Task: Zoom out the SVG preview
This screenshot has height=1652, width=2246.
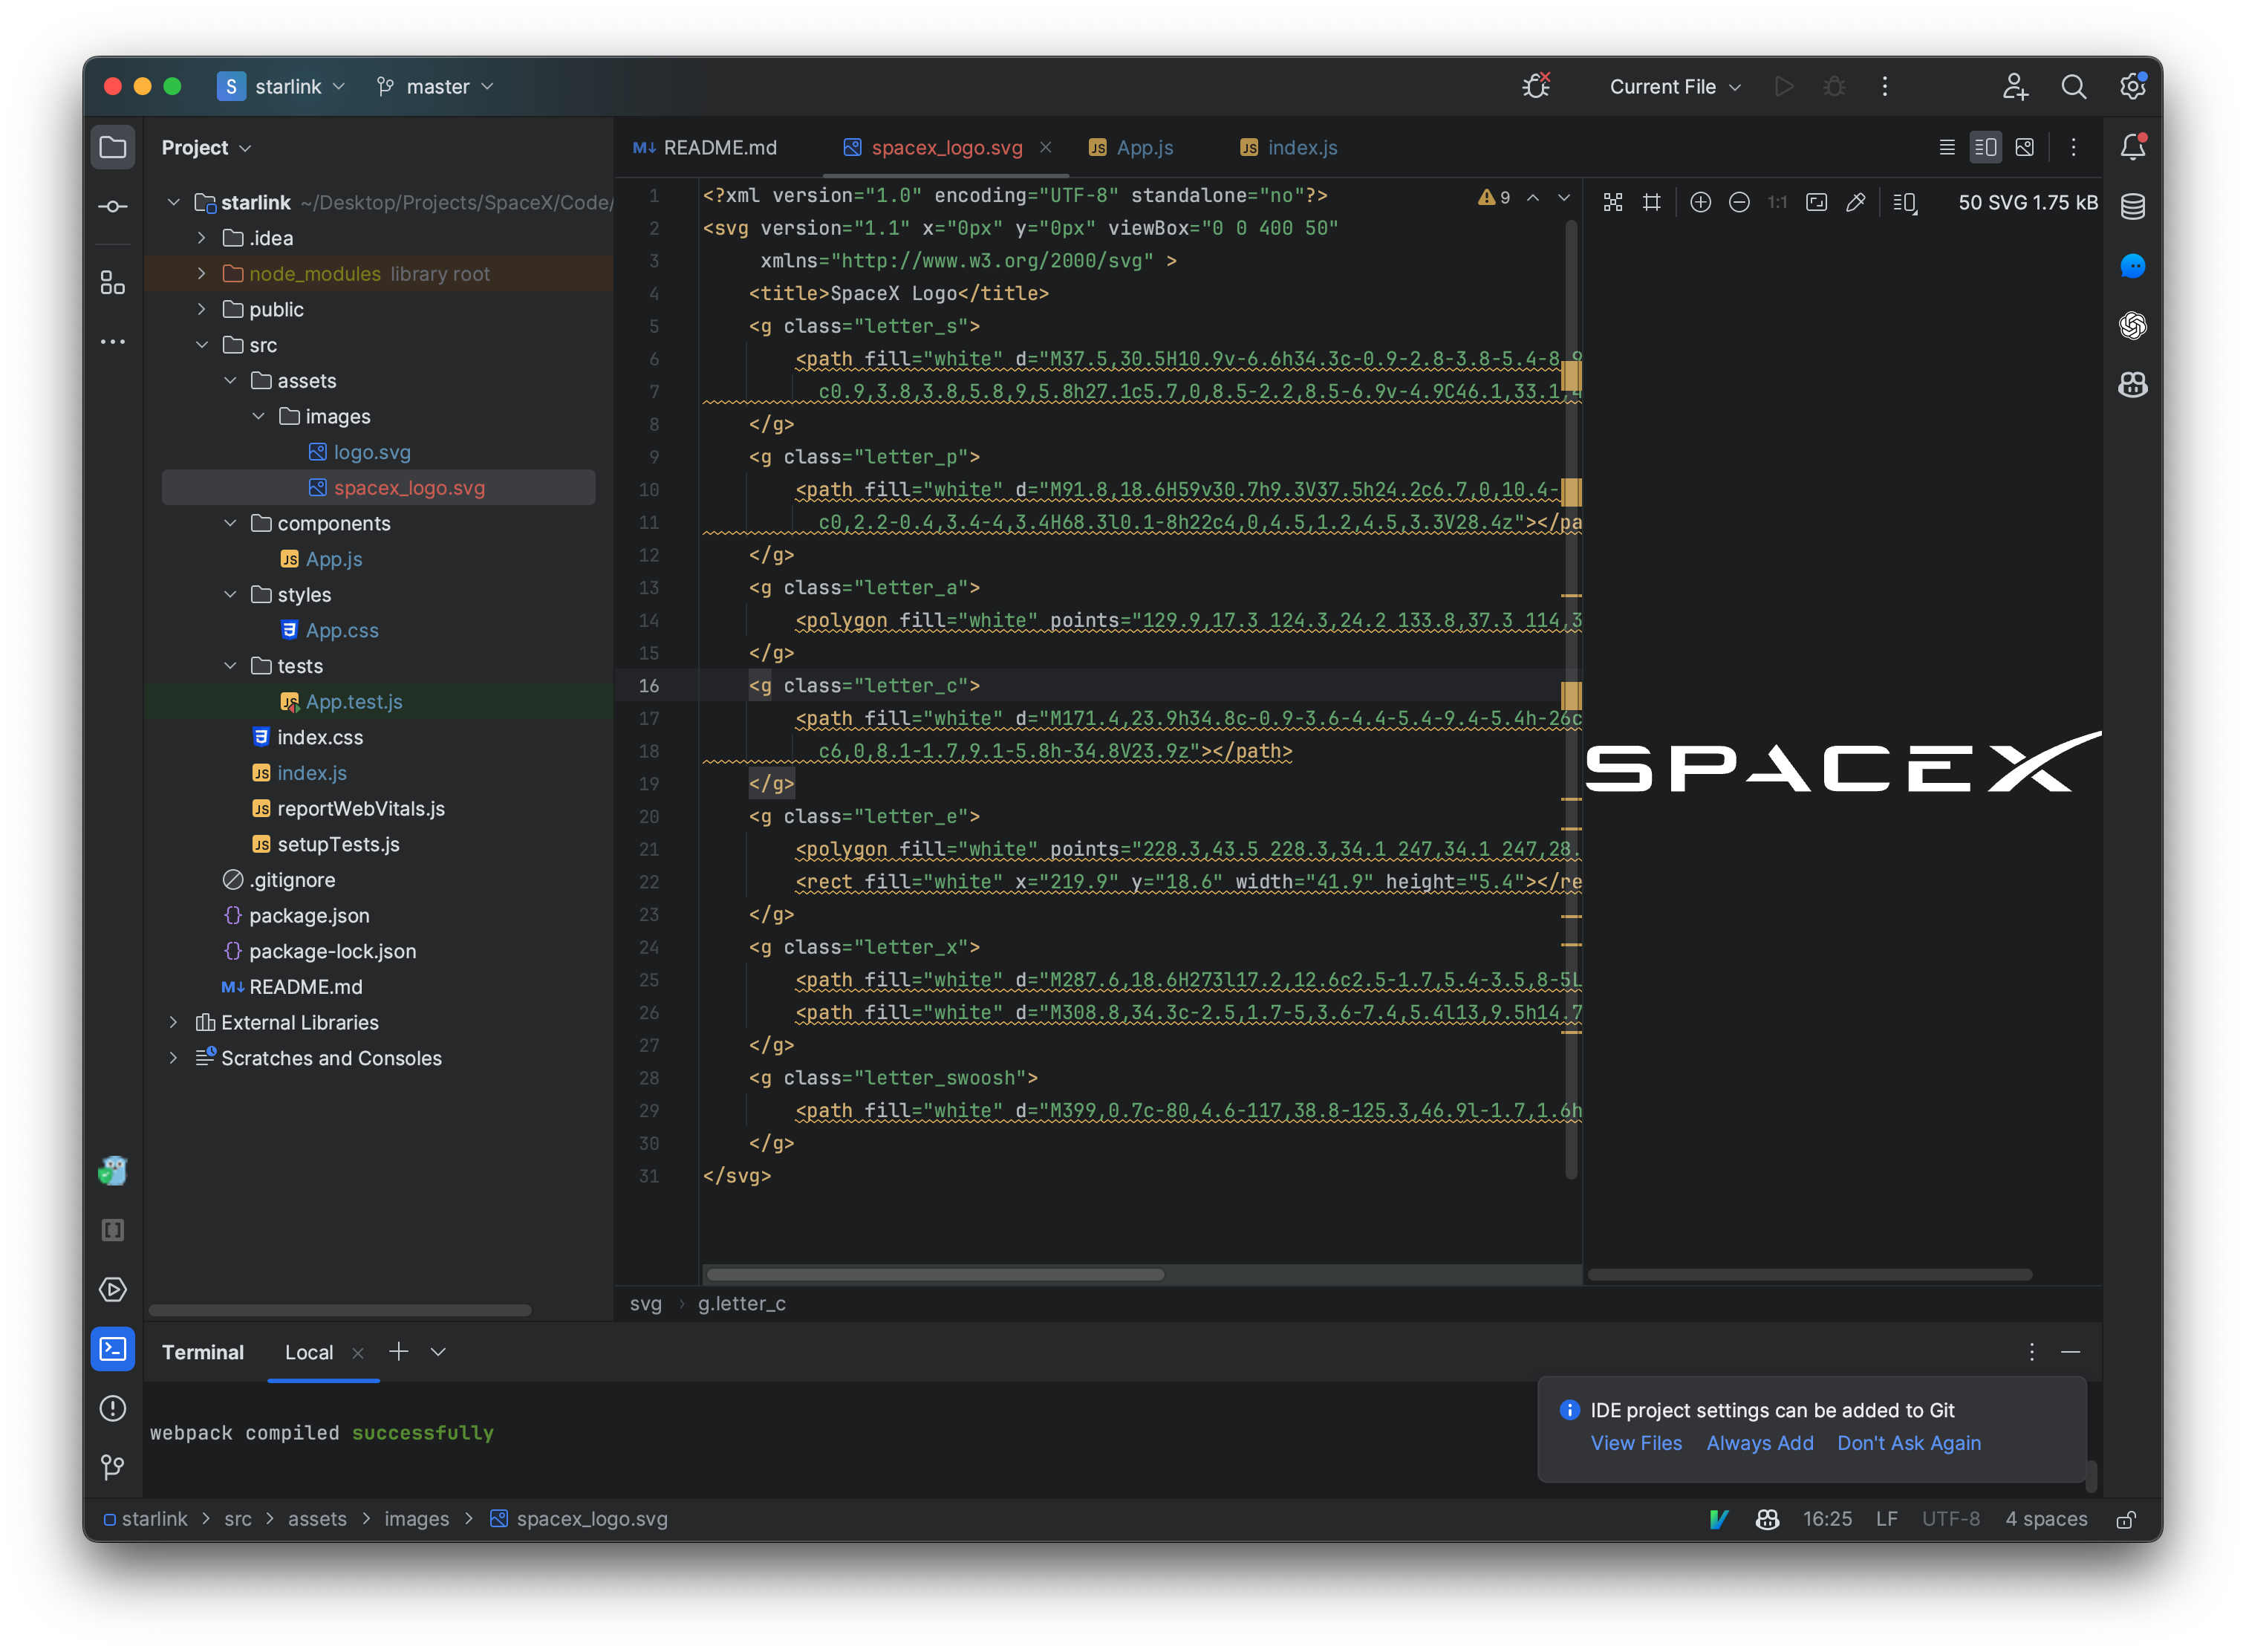Action: pyautogui.click(x=1739, y=203)
